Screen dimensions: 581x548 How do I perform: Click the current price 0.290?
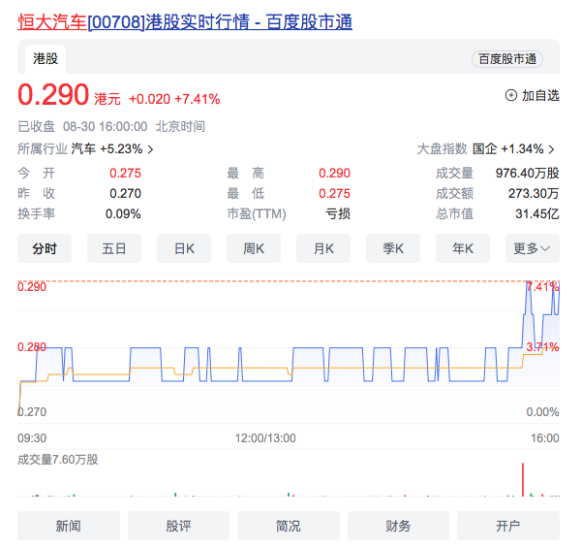coord(53,95)
